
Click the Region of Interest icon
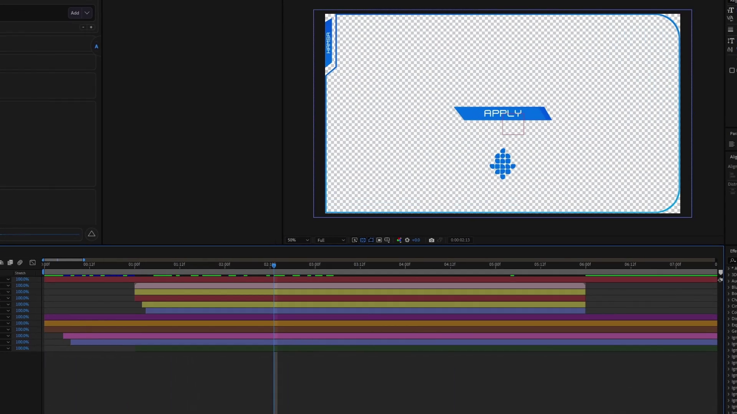pyautogui.click(x=379, y=240)
